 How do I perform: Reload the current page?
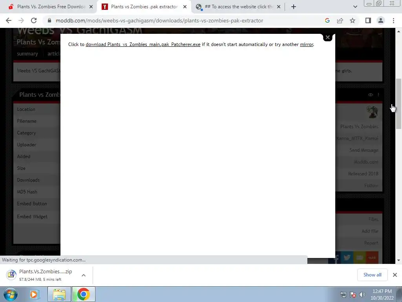click(x=34, y=20)
